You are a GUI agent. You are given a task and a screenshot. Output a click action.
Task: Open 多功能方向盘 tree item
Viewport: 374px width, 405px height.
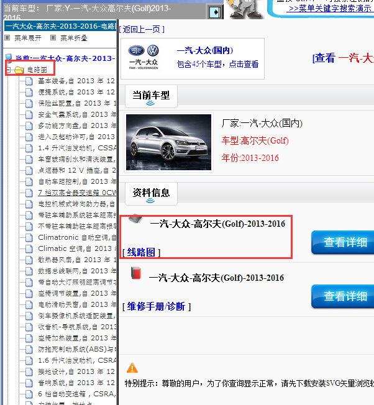(x=77, y=125)
